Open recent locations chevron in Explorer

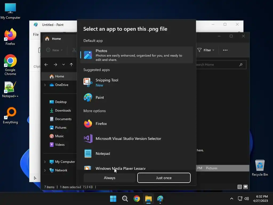63,65
